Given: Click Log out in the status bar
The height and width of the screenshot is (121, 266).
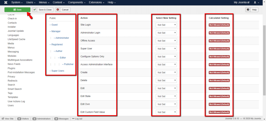Looking at the screenshot, I should (x=77, y=119).
